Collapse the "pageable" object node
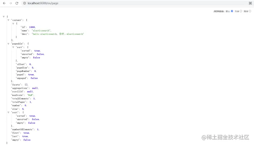254x145 pixels. [x=9, y=44]
